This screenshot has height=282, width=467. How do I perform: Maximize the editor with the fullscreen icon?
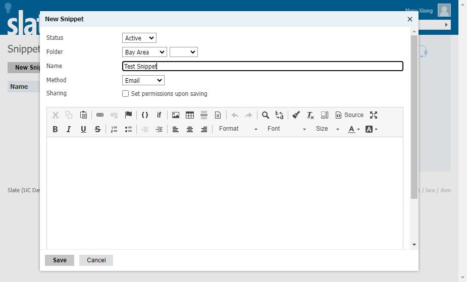tap(374, 115)
